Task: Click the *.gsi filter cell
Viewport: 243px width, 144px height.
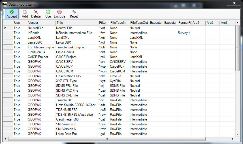Action: (103, 134)
